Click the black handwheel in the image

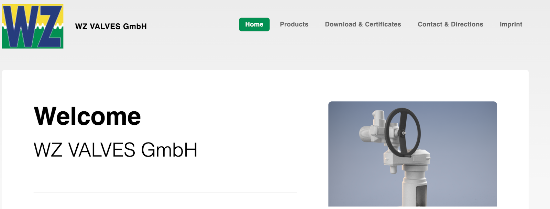tap(403, 132)
